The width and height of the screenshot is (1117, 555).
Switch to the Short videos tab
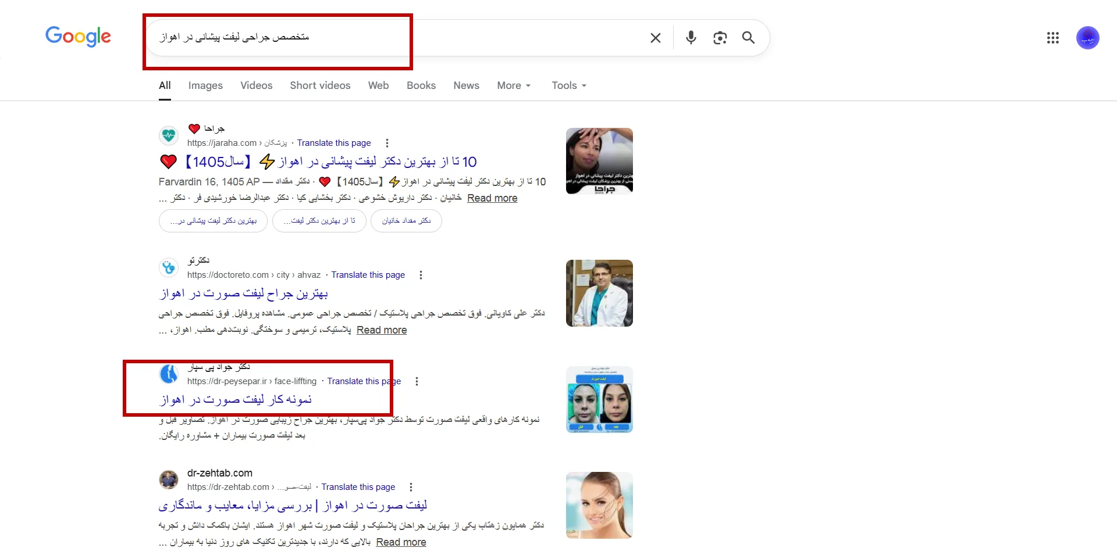coord(320,85)
